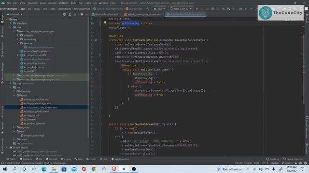Collapse the manifests folder node

11,24
